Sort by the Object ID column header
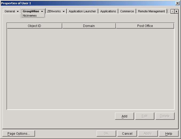This screenshot has width=181, height=139. [x=34, y=26]
